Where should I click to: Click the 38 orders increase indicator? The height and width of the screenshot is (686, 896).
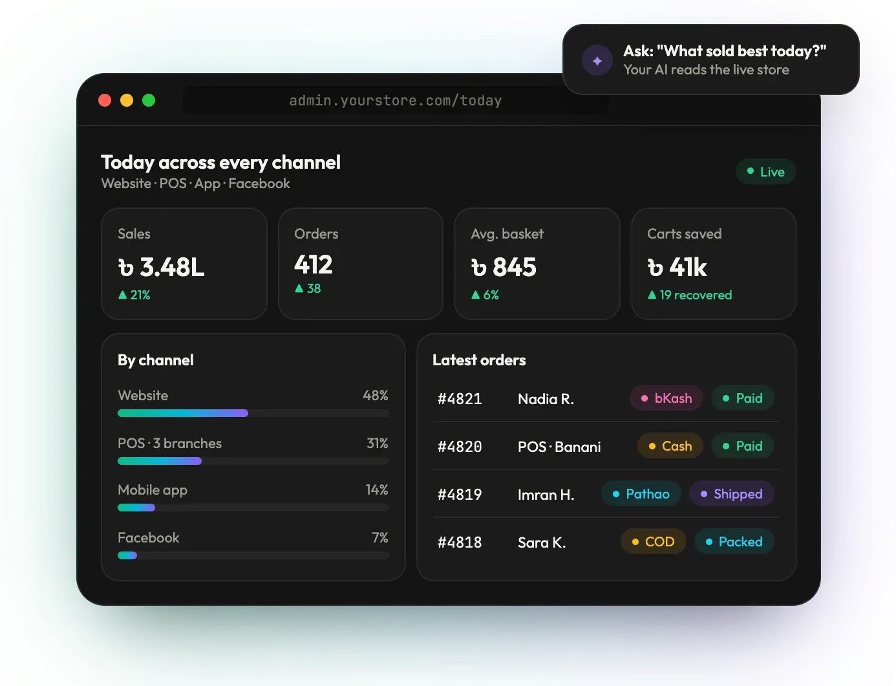click(x=308, y=288)
